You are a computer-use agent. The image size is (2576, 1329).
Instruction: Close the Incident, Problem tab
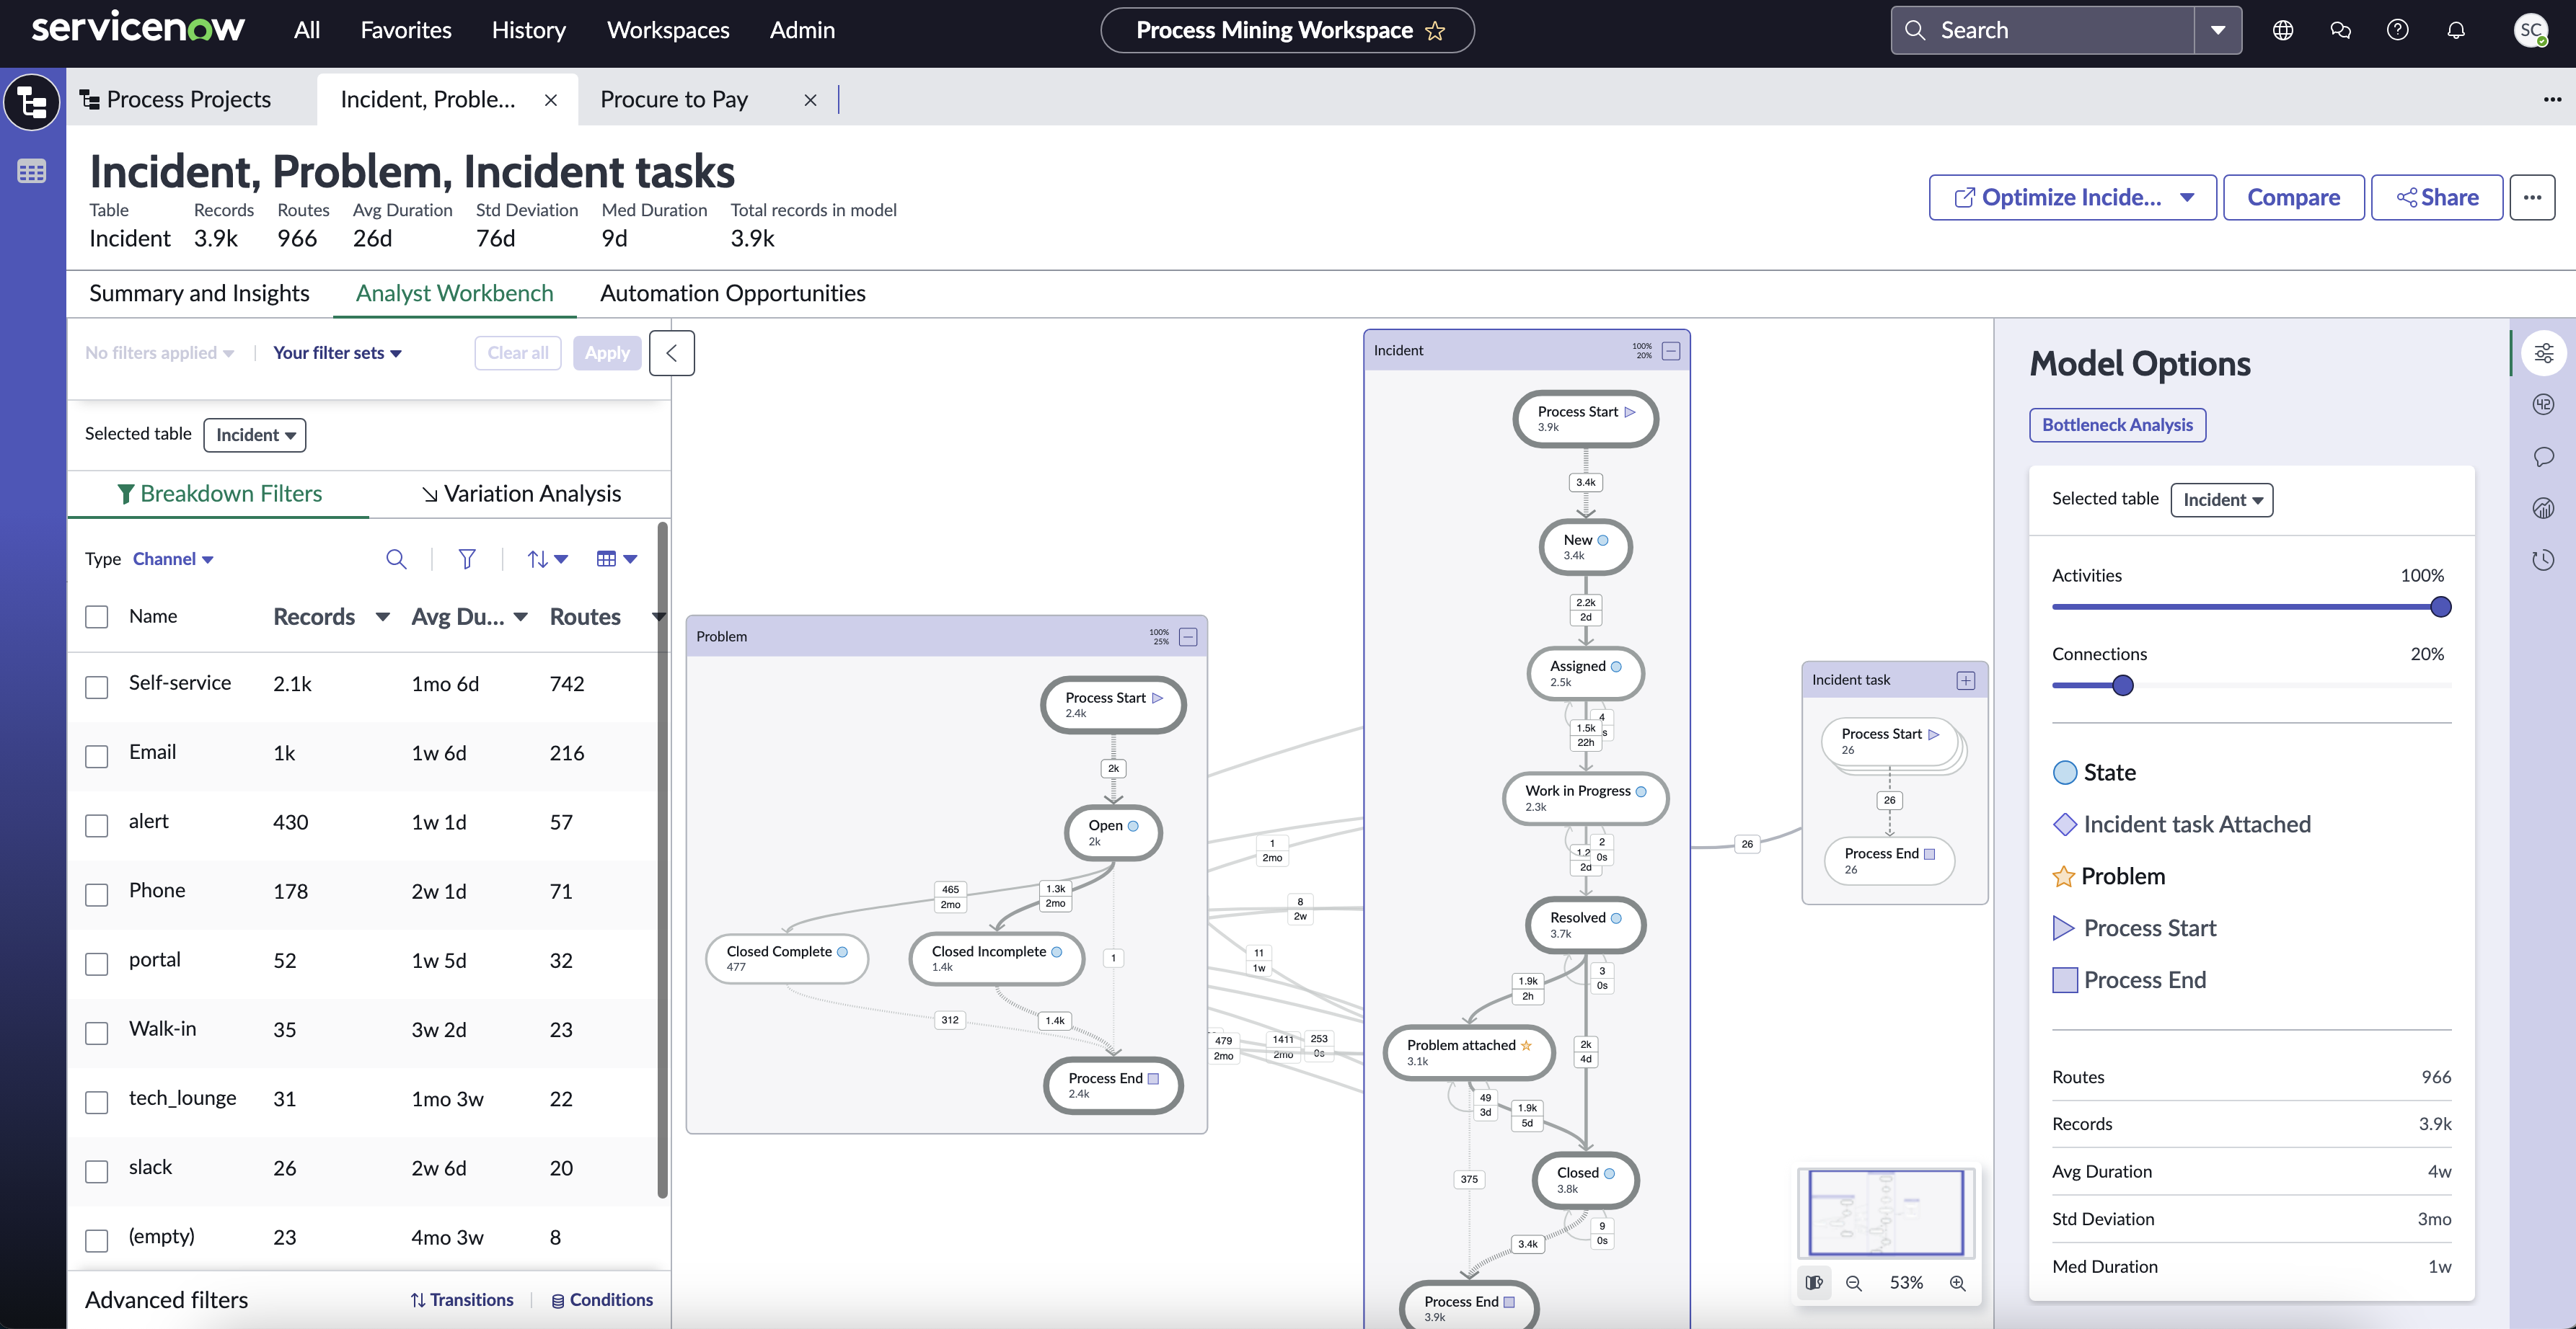(551, 100)
